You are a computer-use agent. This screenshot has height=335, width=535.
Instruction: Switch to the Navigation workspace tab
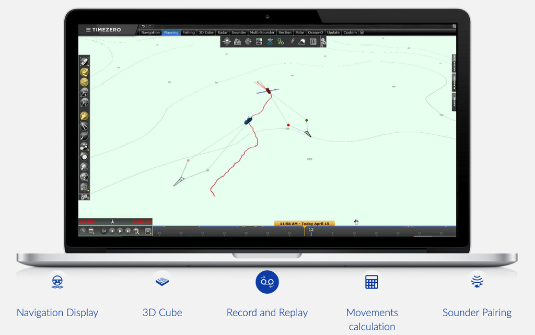[x=150, y=32]
